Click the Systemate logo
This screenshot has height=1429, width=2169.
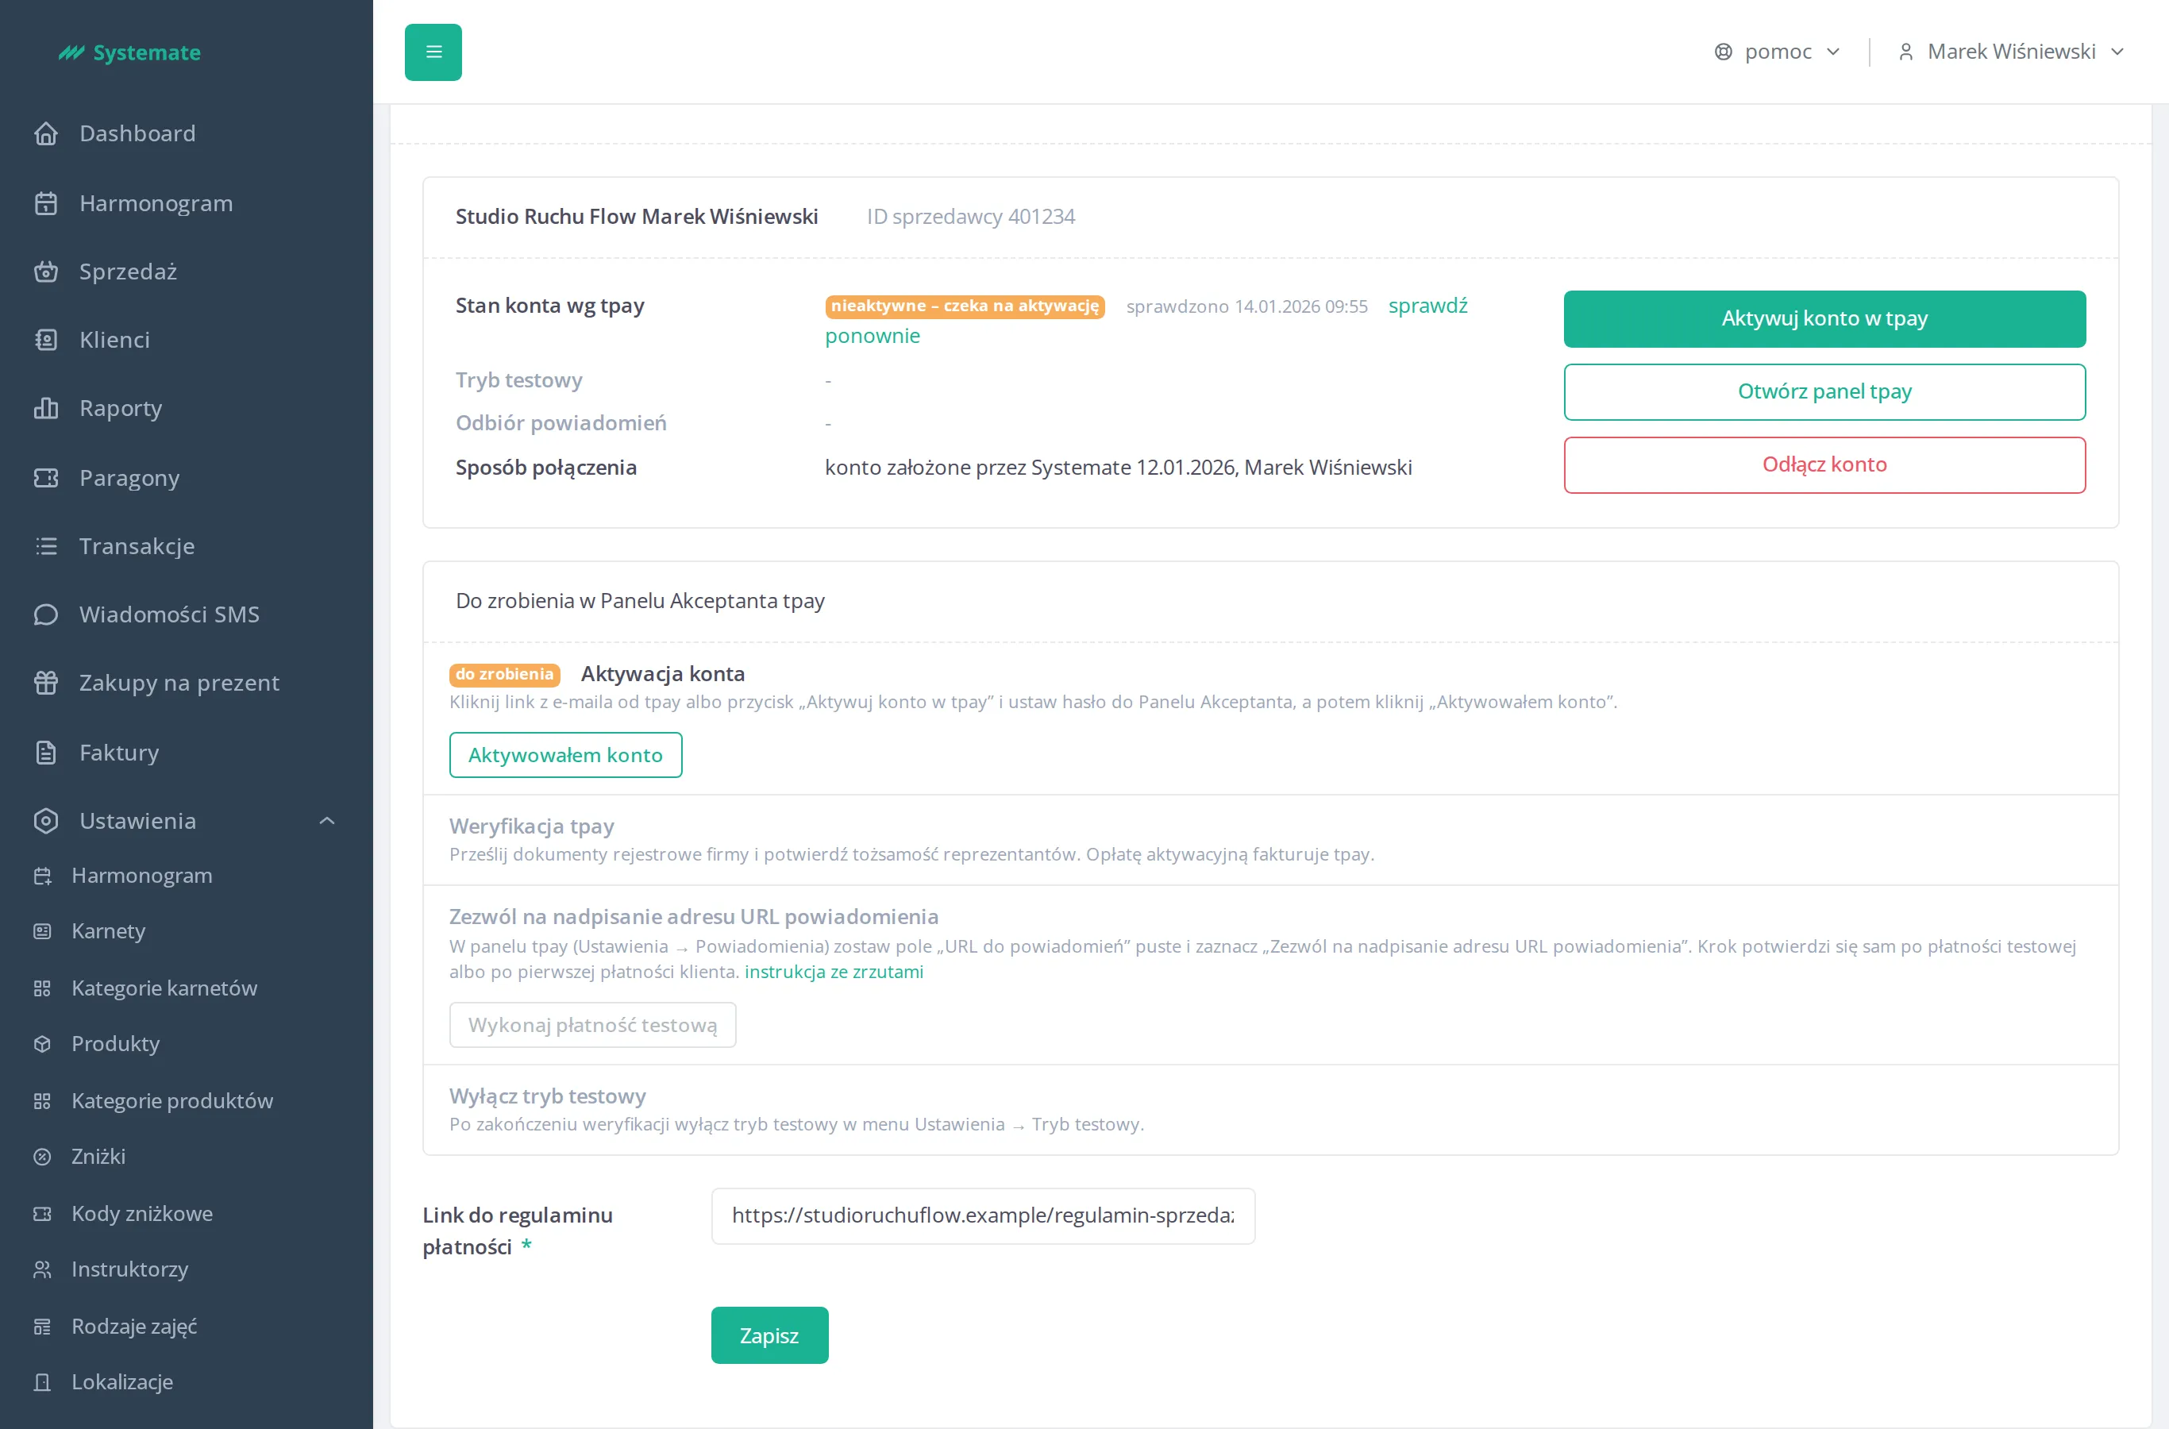[x=129, y=53]
